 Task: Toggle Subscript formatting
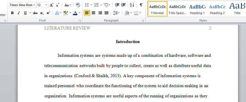[42, 13]
